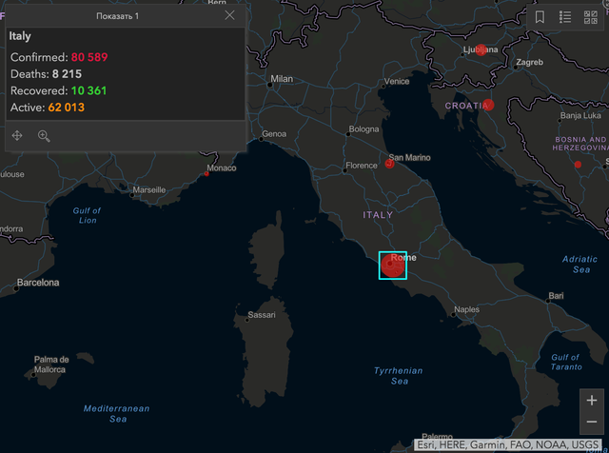Image resolution: width=609 pixels, height=453 pixels.
Task: Open the bookmarks panel
Action: coord(540,17)
